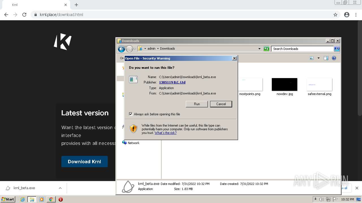Go forward in Chrome browser
Screen dimensions: 362x203
[15, 15]
